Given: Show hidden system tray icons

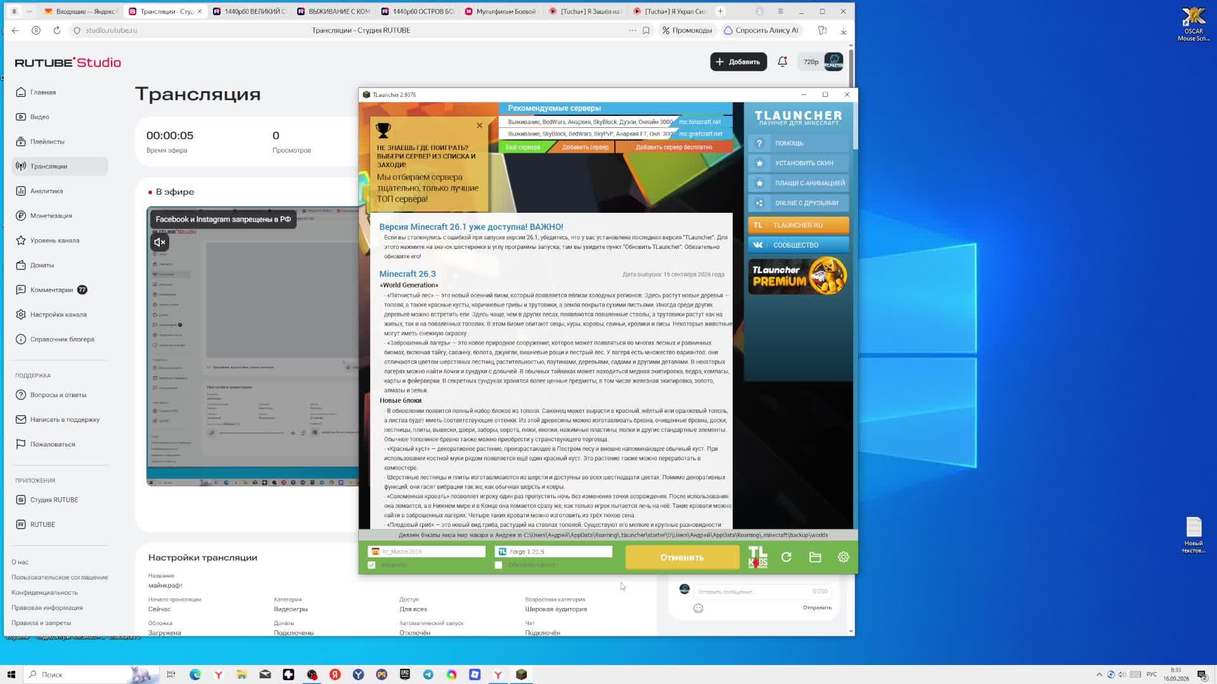Looking at the screenshot, I should (x=1099, y=674).
